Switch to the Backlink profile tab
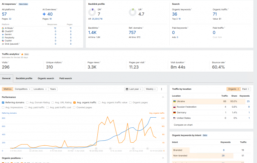 tap(24, 78)
